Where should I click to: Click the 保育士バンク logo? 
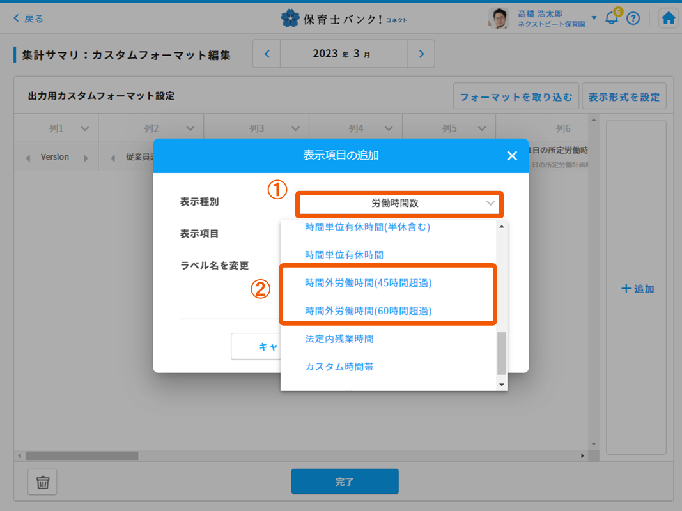click(x=344, y=19)
